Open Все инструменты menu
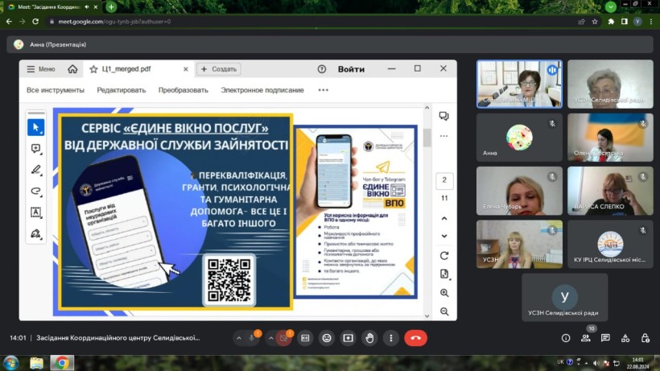 [x=56, y=90]
